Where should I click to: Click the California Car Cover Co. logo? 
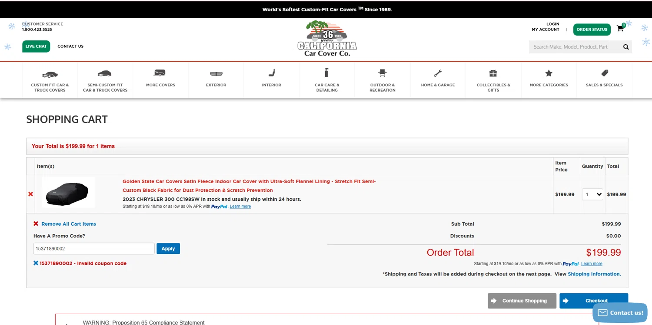click(327, 38)
